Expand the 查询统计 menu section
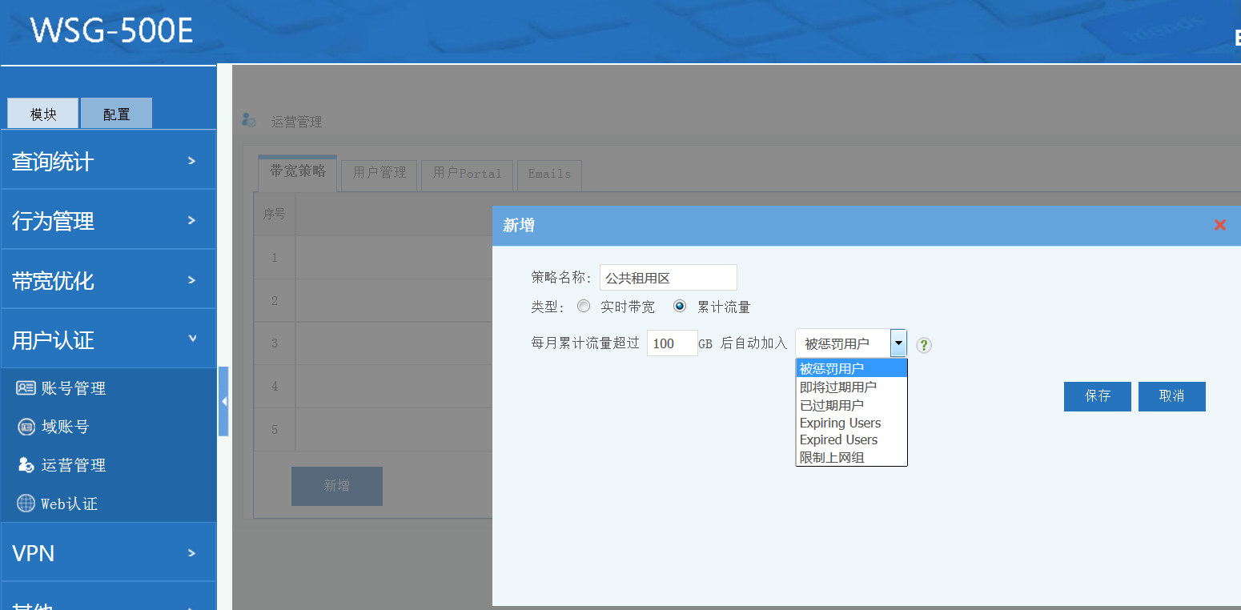1241x610 pixels. coord(108,161)
